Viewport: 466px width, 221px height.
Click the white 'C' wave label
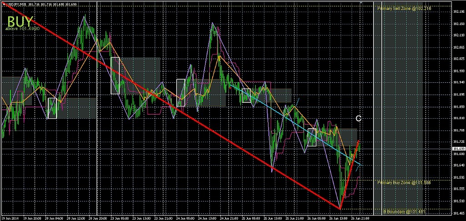(x=359, y=119)
